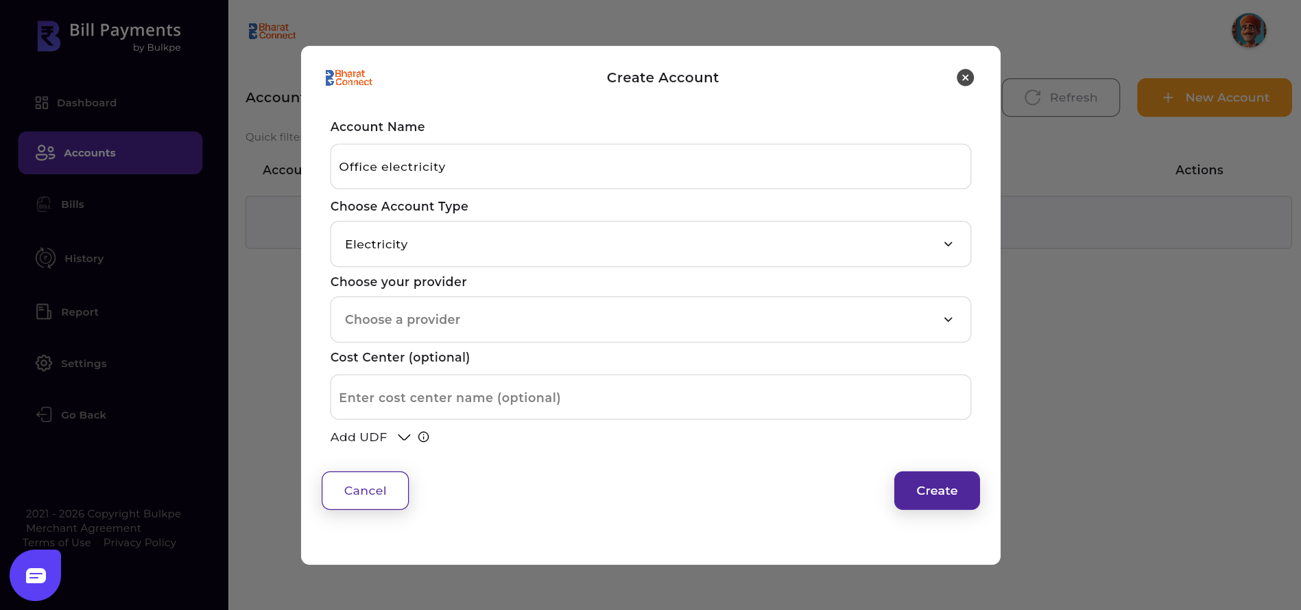Click the Bharat Connect logo in dialog
The image size is (1301, 610).
349,78
